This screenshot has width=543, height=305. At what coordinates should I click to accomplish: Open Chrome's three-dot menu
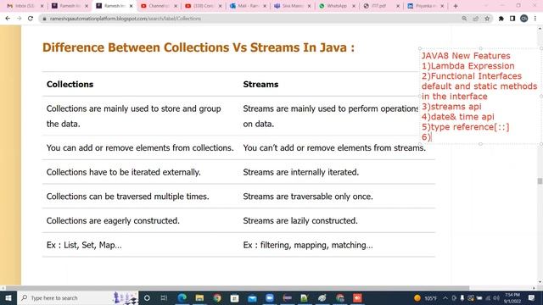[x=535, y=19]
